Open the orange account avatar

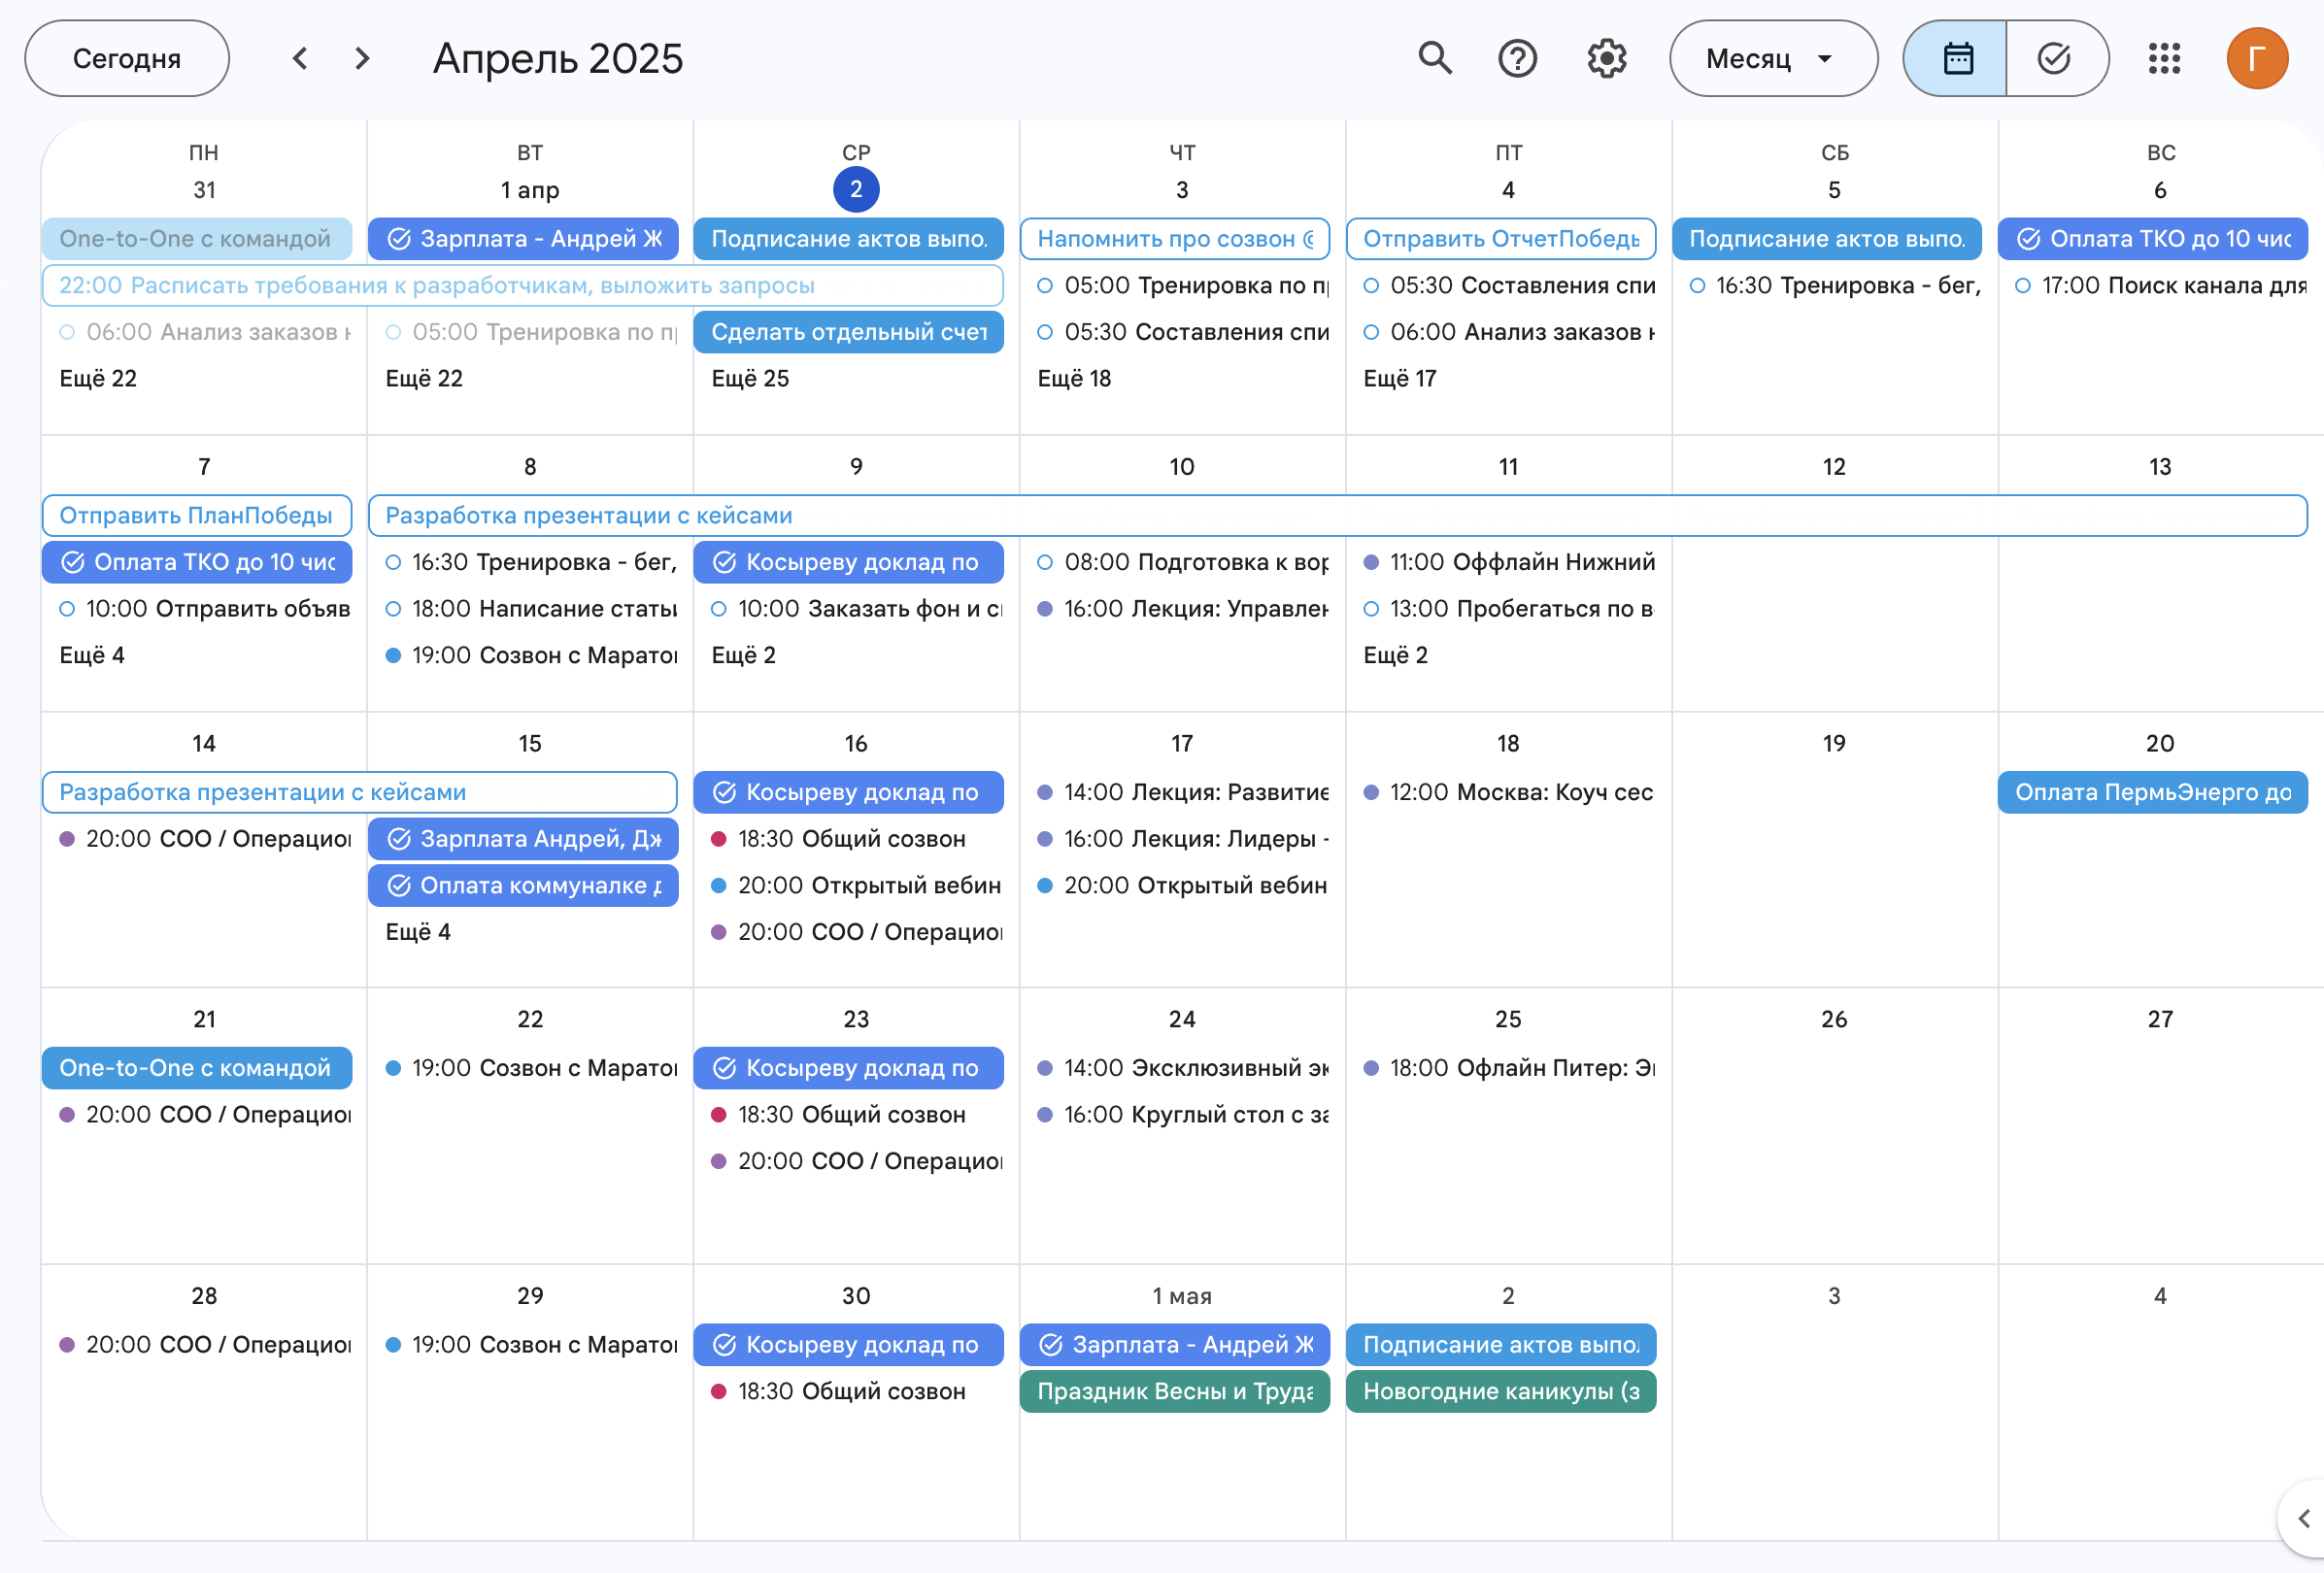click(x=2257, y=58)
